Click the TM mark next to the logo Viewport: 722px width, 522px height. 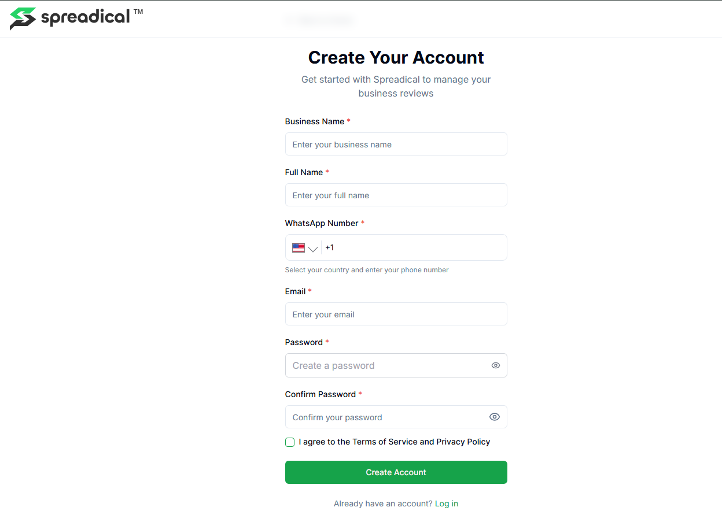[x=139, y=11]
